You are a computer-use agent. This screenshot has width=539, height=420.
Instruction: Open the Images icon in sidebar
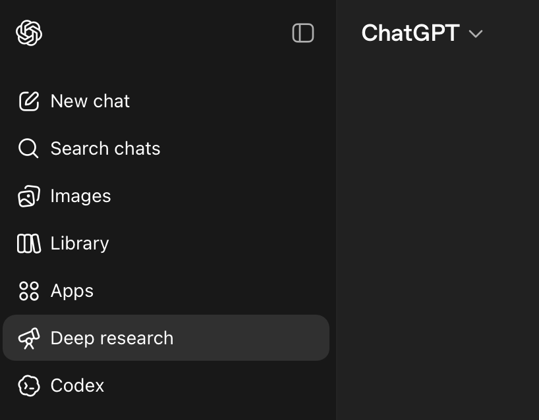(29, 196)
